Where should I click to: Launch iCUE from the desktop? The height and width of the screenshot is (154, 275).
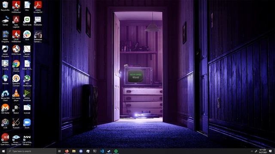(5, 124)
